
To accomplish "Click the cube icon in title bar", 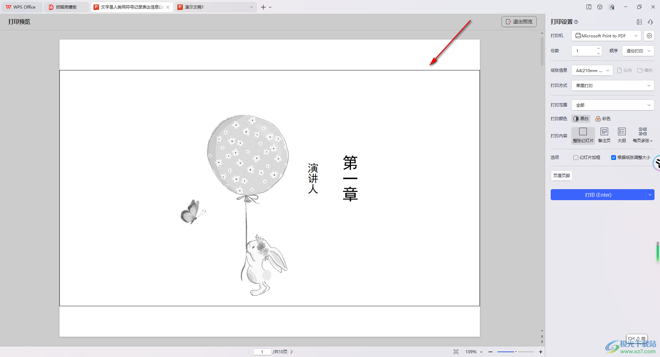I will coord(600,7).
